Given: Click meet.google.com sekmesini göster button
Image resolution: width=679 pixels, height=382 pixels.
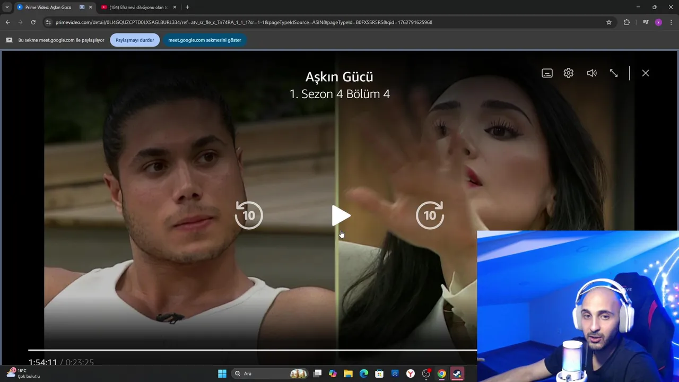Looking at the screenshot, I should coord(205,40).
